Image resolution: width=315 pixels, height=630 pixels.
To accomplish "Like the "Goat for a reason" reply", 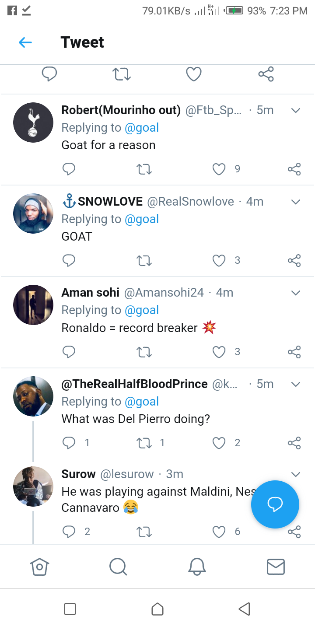I will pyautogui.click(x=219, y=169).
